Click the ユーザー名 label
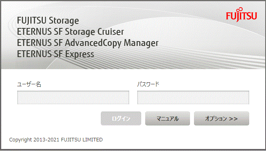 point(29,84)
